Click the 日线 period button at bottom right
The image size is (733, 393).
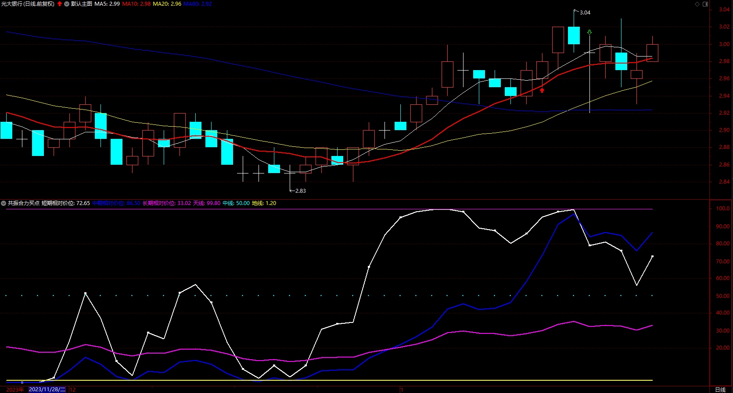pyautogui.click(x=720, y=389)
